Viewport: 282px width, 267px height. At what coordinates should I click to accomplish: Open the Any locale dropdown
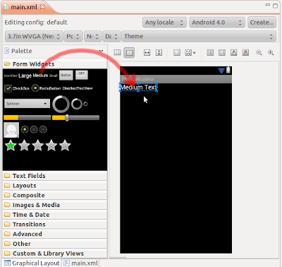click(x=164, y=23)
